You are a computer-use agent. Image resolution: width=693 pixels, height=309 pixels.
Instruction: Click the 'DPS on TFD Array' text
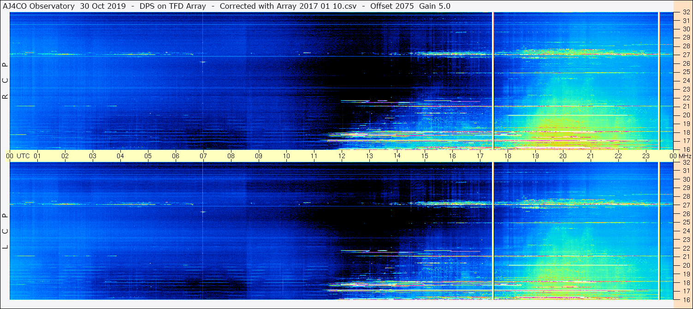(x=173, y=6)
